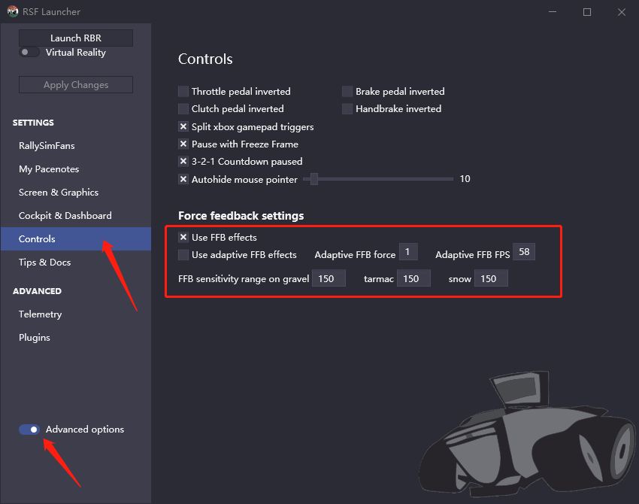Image resolution: width=639 pixels, height=504 pixels.
Task: Turn off Use FFB effects
Action: 183,238
